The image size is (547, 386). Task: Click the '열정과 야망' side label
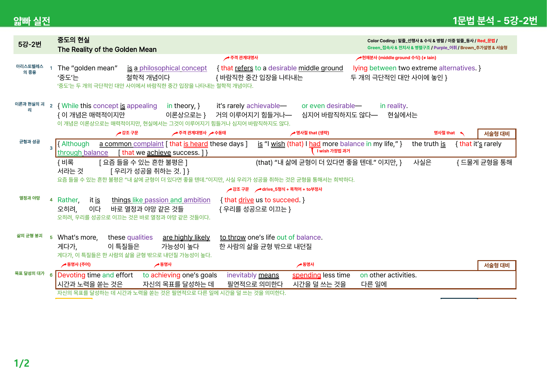coord(30,198)
